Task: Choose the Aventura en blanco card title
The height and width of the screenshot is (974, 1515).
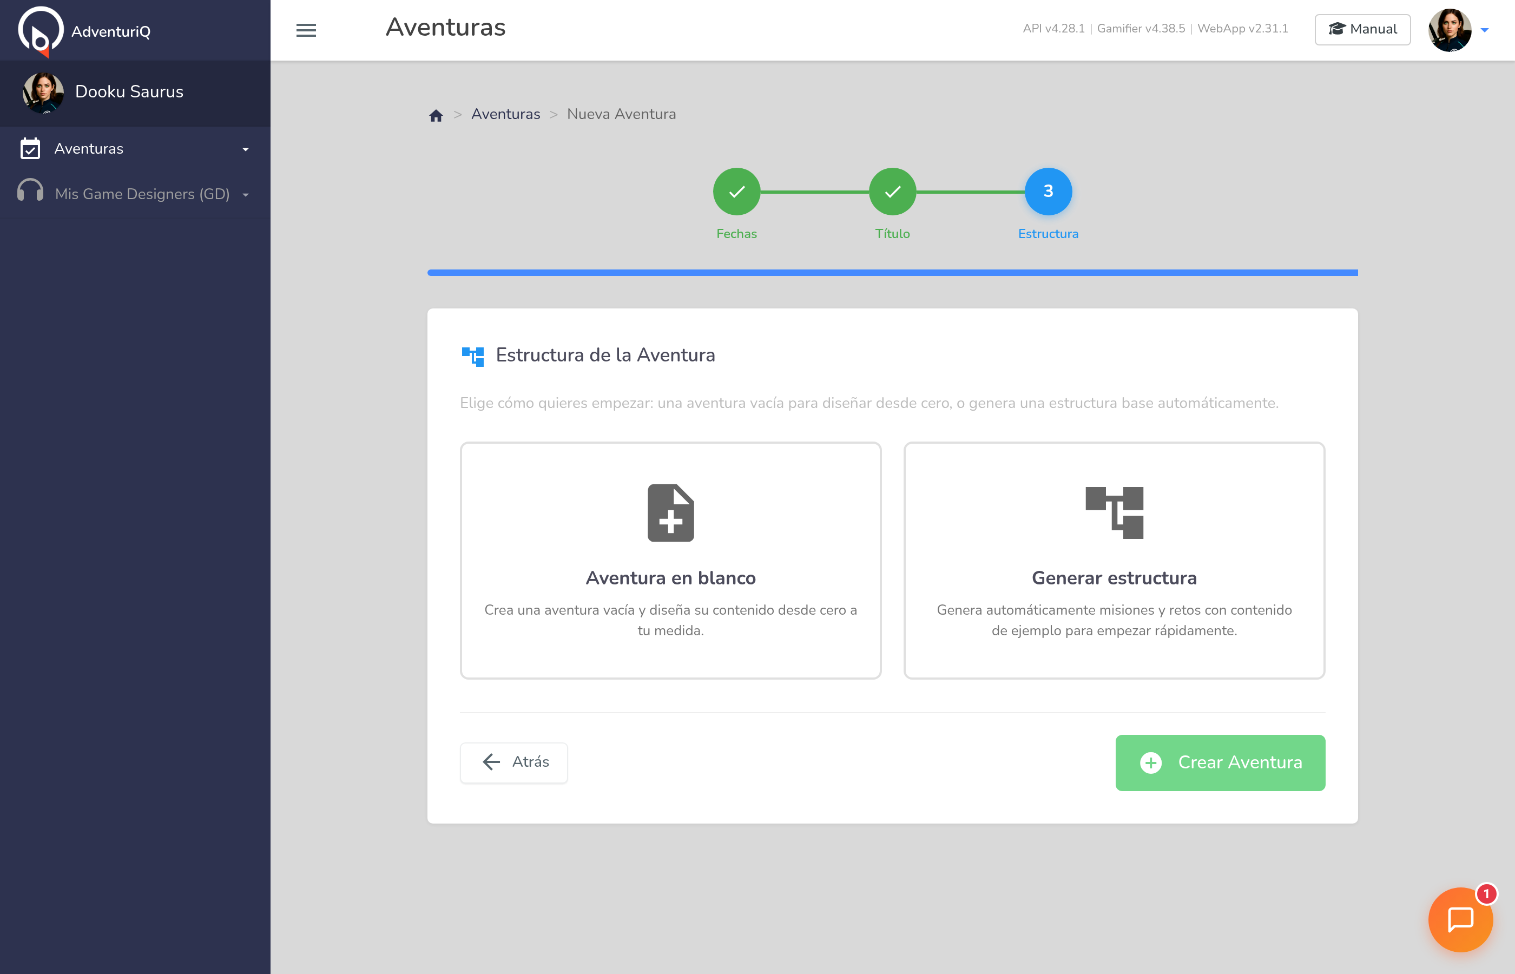Action: pos(670,577)
